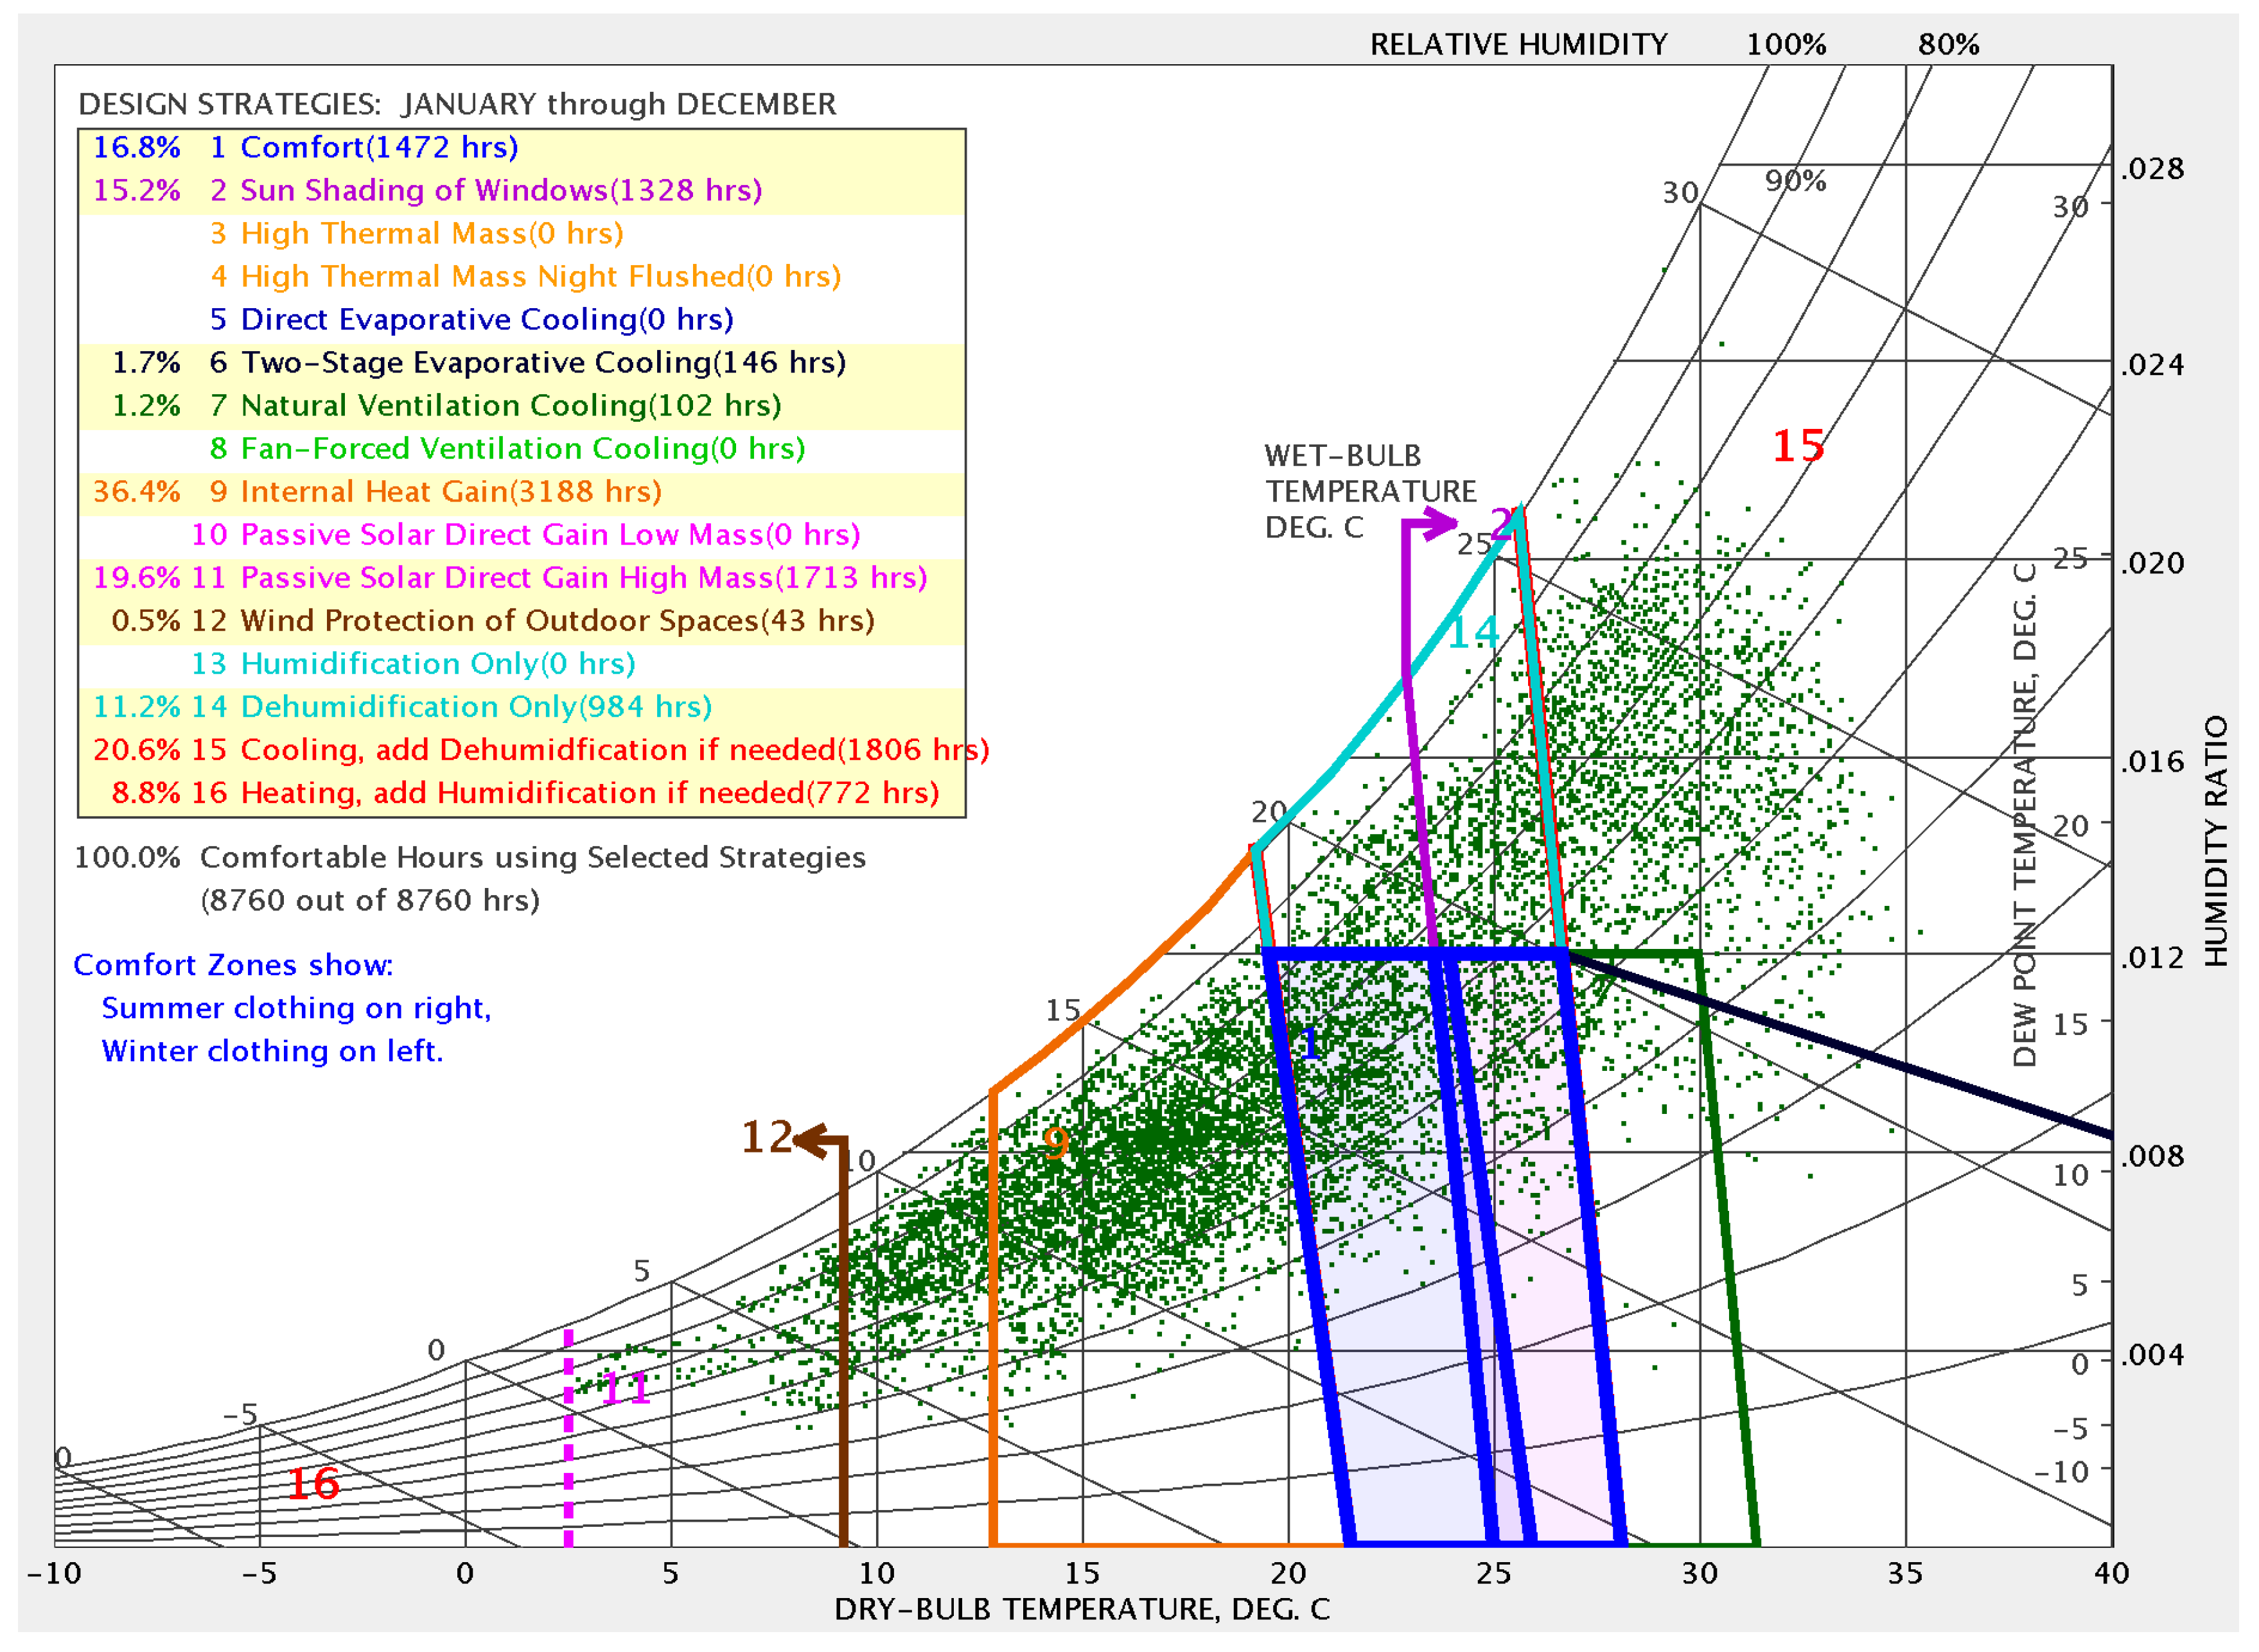Click the cyan "14" dehumidification zone label on chart

(x=1473, y=632)
